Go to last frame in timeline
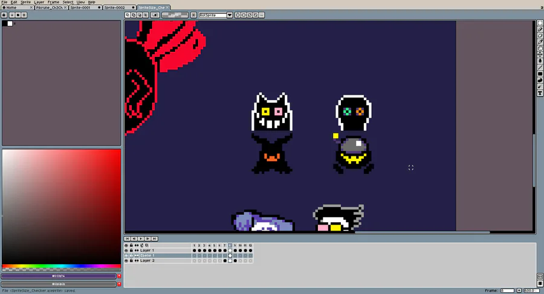 point(155,238)
